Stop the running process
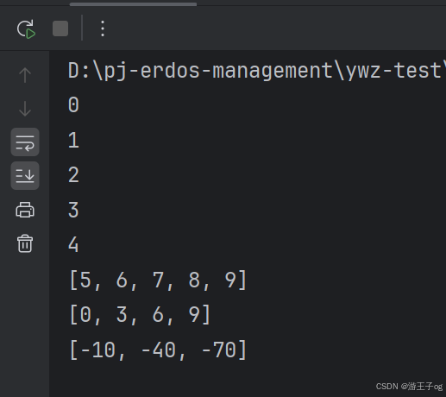 pyautogui.click(x=60, y=28)
